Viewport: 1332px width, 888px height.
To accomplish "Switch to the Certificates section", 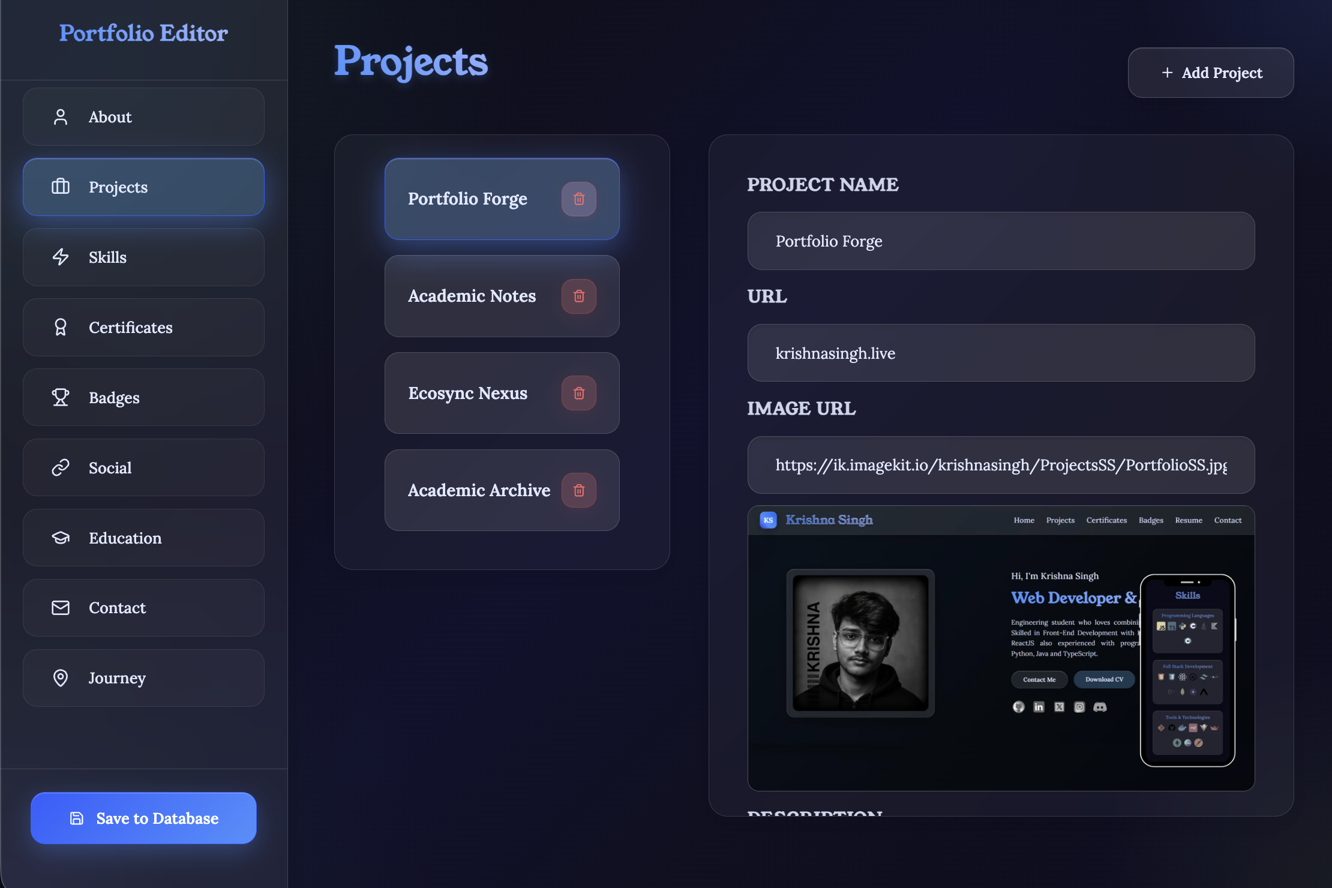I will (x=143, y=328).
